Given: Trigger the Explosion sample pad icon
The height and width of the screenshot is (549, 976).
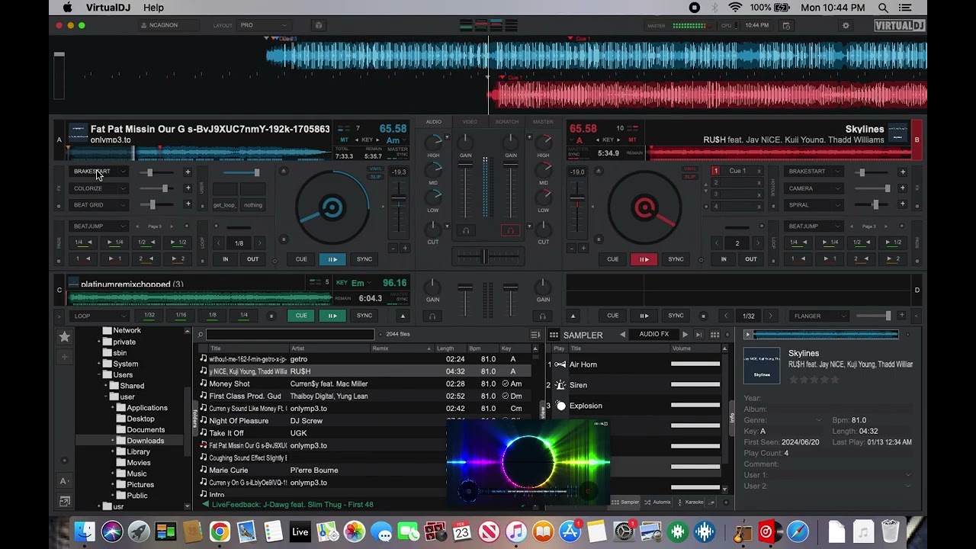Looking at the screenshot, I should pyautogui.click(x=561, y=406).
